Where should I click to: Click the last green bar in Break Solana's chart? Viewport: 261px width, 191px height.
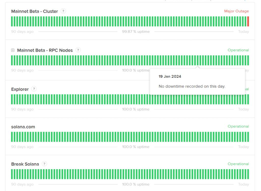(x=248, y=174)
